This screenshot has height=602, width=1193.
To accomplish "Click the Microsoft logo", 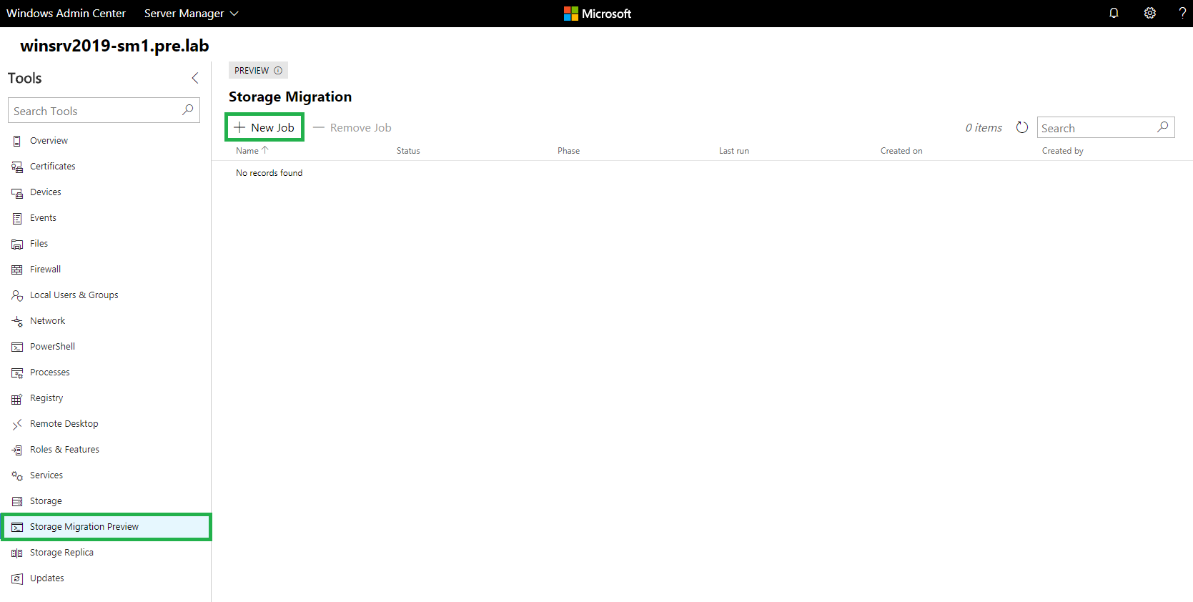I will coord(598,13).
